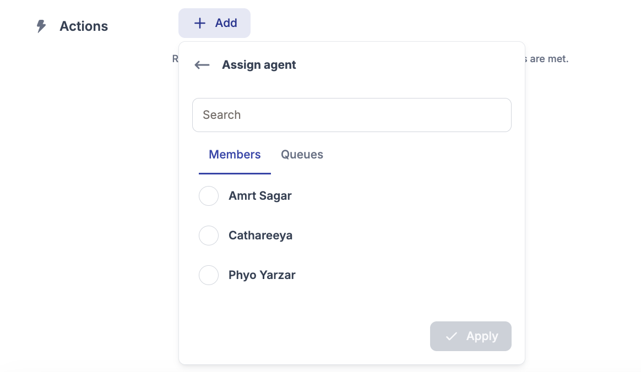Focus the Search input field
Viewport: 641px width, 372px height.
(x=352, y=115)
